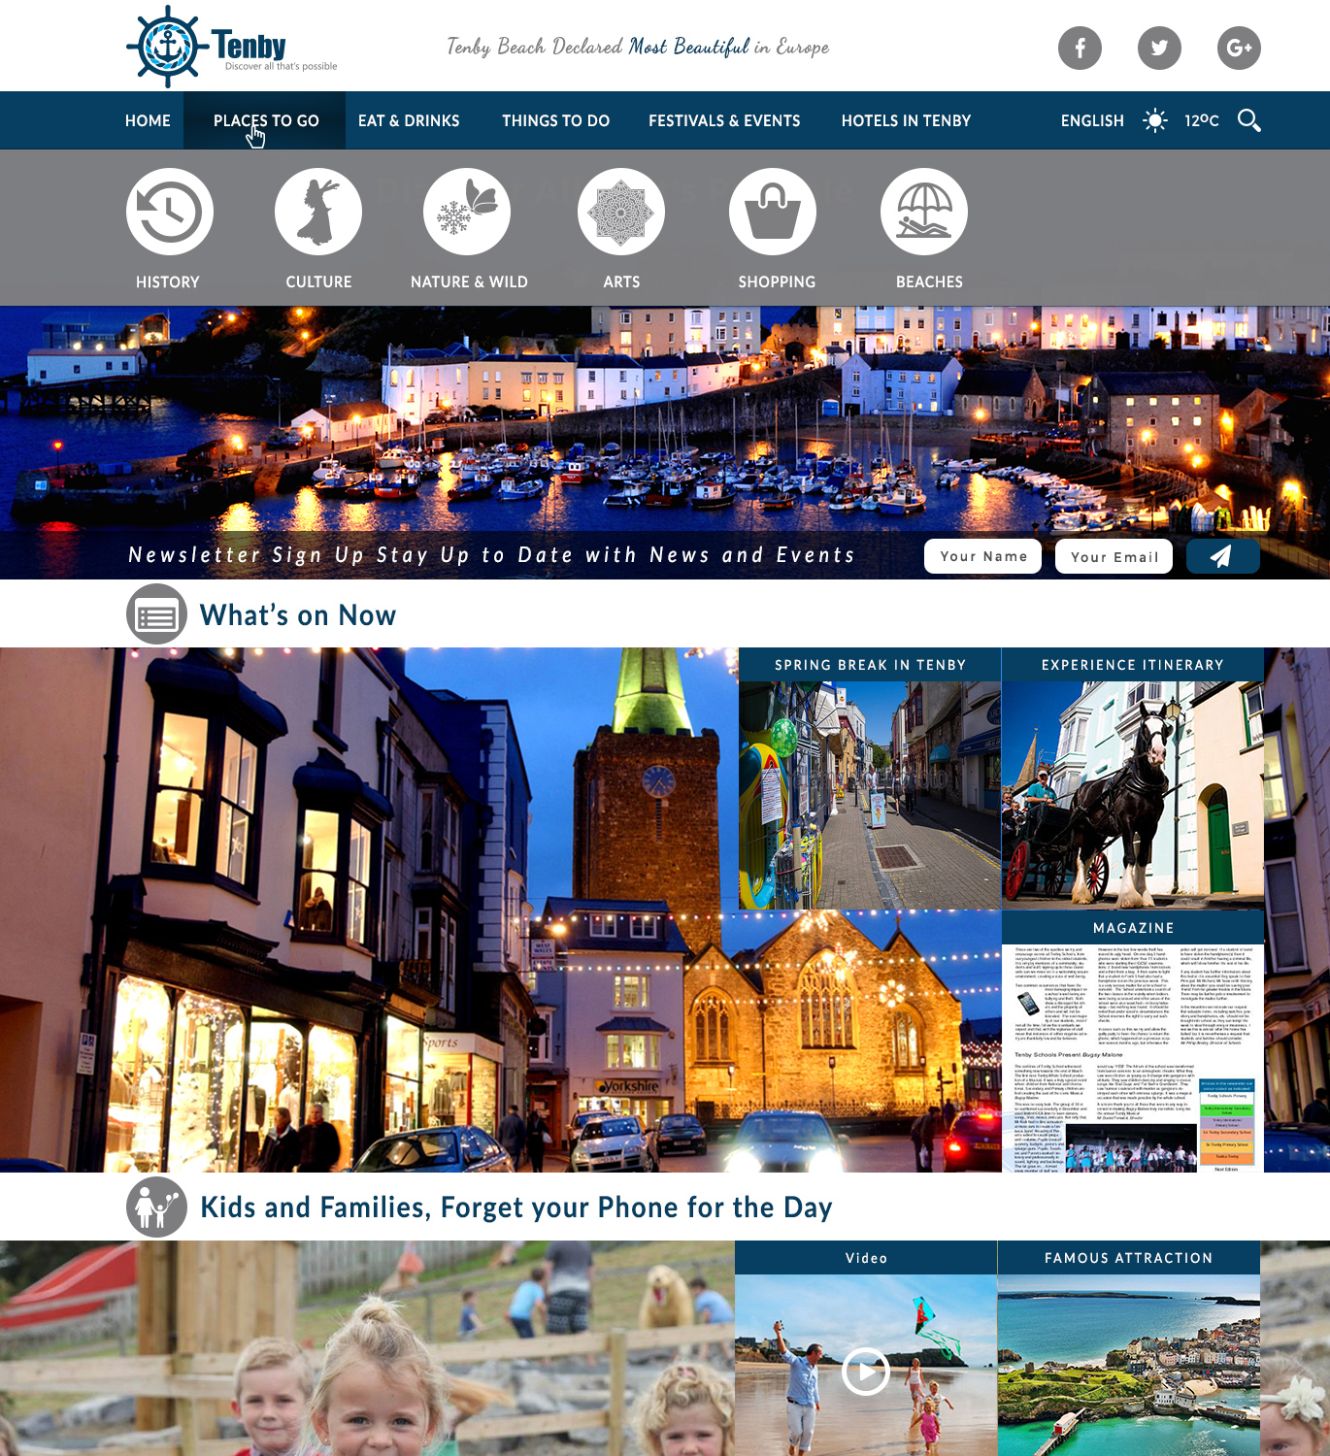Open the Eat & Drinks menu

pyautogui.click(x=409, y=120)
